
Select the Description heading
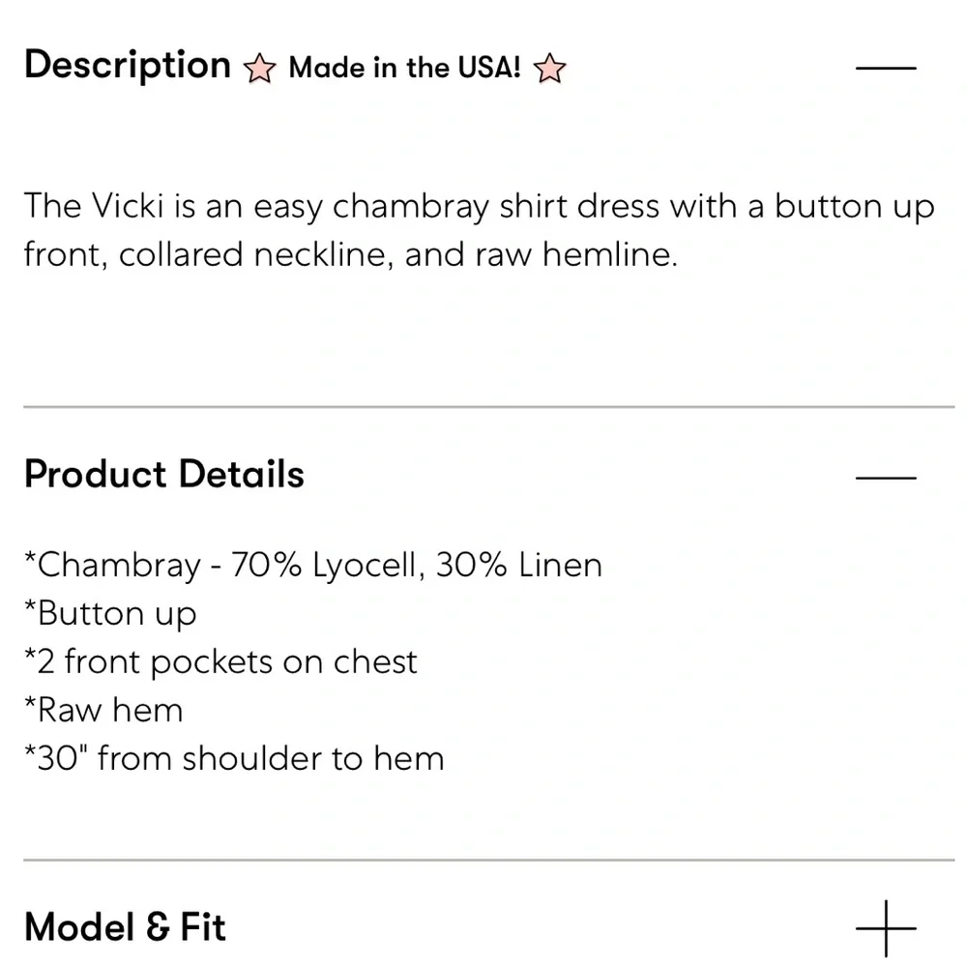128,66
